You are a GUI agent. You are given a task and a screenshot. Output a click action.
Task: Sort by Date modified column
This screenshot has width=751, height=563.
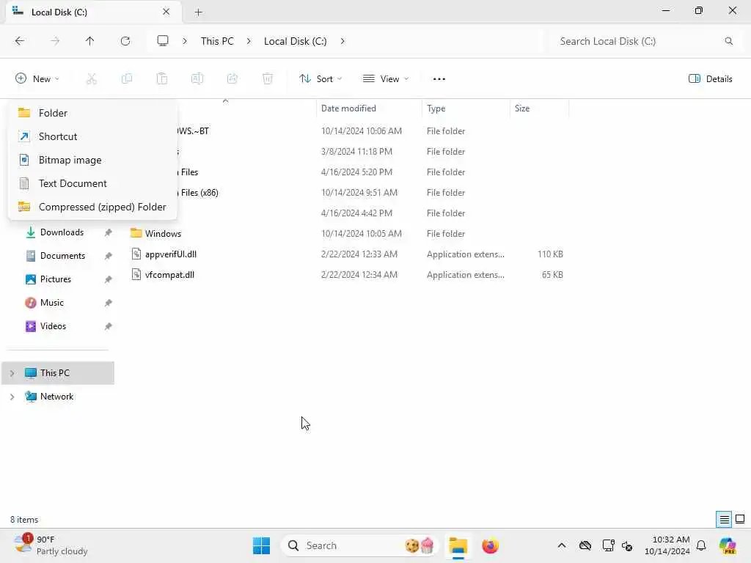point(369,108)
